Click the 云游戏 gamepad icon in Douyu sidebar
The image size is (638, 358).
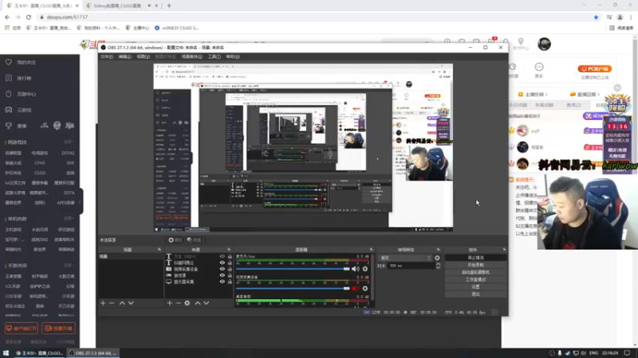(9, 110)
